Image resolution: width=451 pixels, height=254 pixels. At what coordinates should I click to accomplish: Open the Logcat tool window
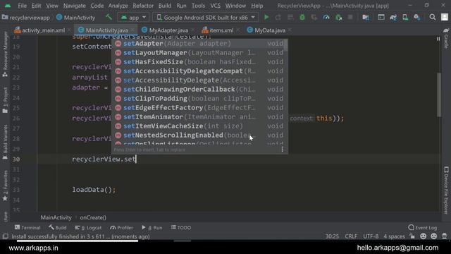[88, 227]
